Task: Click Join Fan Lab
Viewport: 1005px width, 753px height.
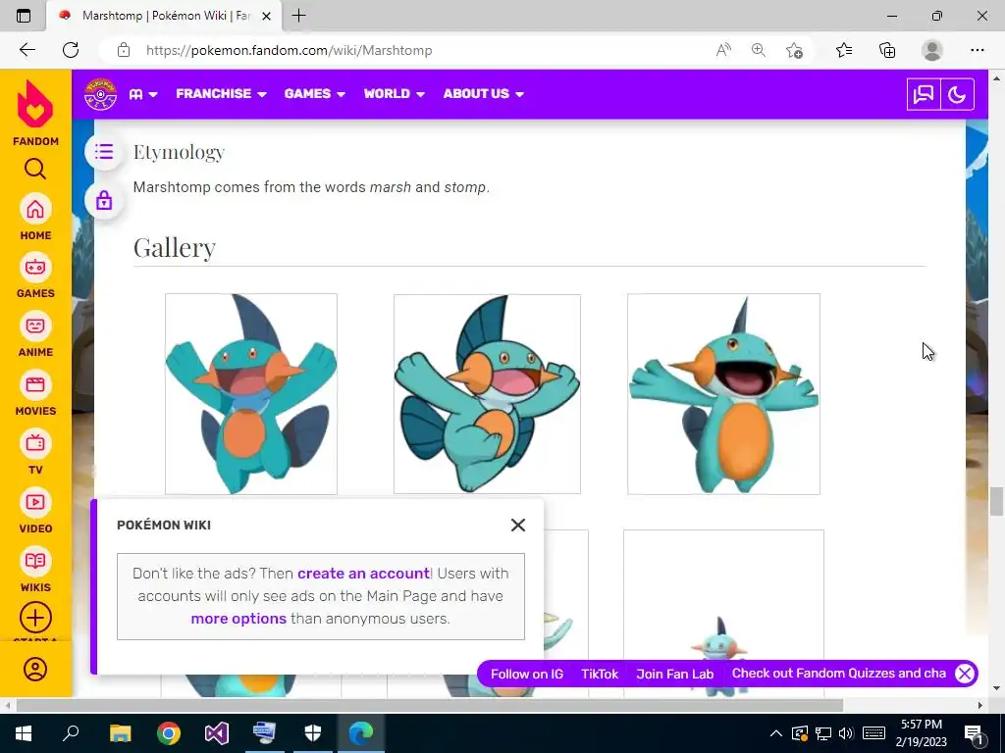Action: coord(675,674)
